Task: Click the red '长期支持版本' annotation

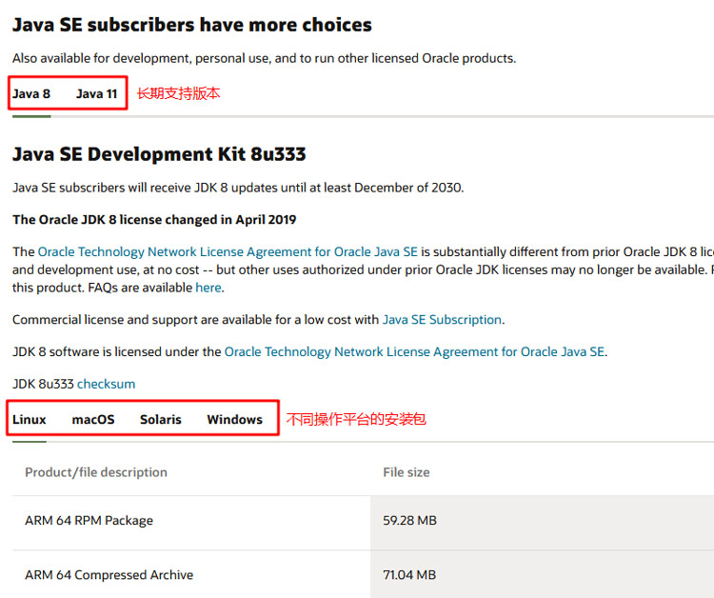Action: (x=179, y=94)
